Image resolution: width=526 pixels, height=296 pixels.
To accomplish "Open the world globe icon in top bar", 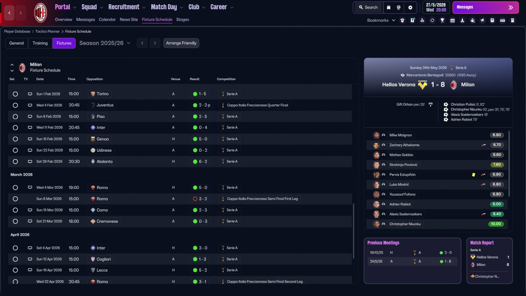I will (399, 7).
